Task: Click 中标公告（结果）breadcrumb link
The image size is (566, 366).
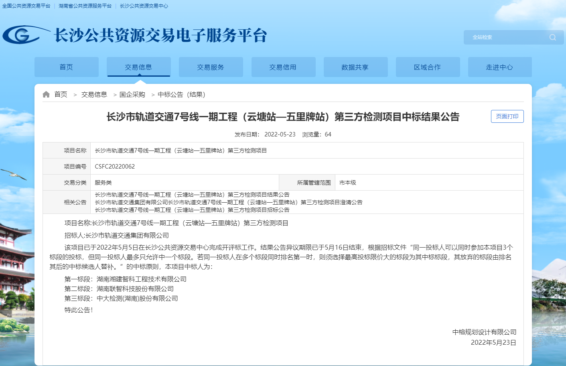Action: (181, 94)
